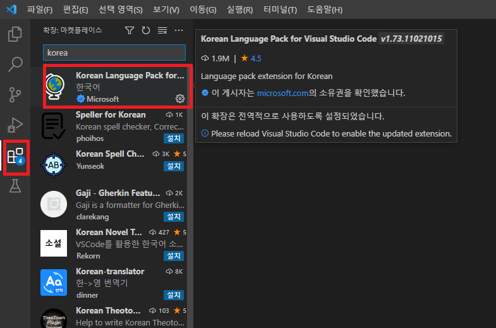Viewport: 496px width, 328px height.
Task: Click the Korean Language Pack globe icon
Action: pyautogui.click(x=55, y=86)
